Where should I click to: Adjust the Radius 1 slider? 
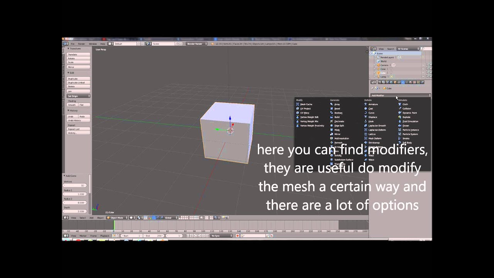click(75, 194)
